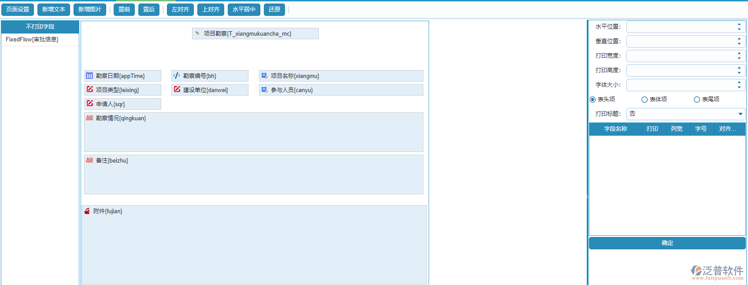Click the text-lines icon beside 备注{beizhu}

pos(89,160)
